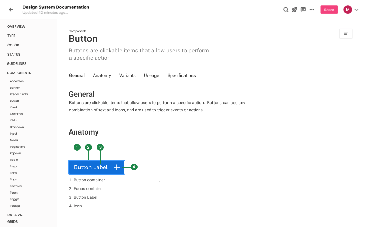This screenshot has height=227, width=369.
Task: Open Card component page
Action: [13, 107]
